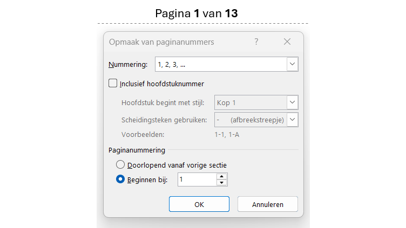Viewport: 406px width, 228px height.
Task: Open the afbreekstreepje separator dropdown
Action: [x=292, y=119]
